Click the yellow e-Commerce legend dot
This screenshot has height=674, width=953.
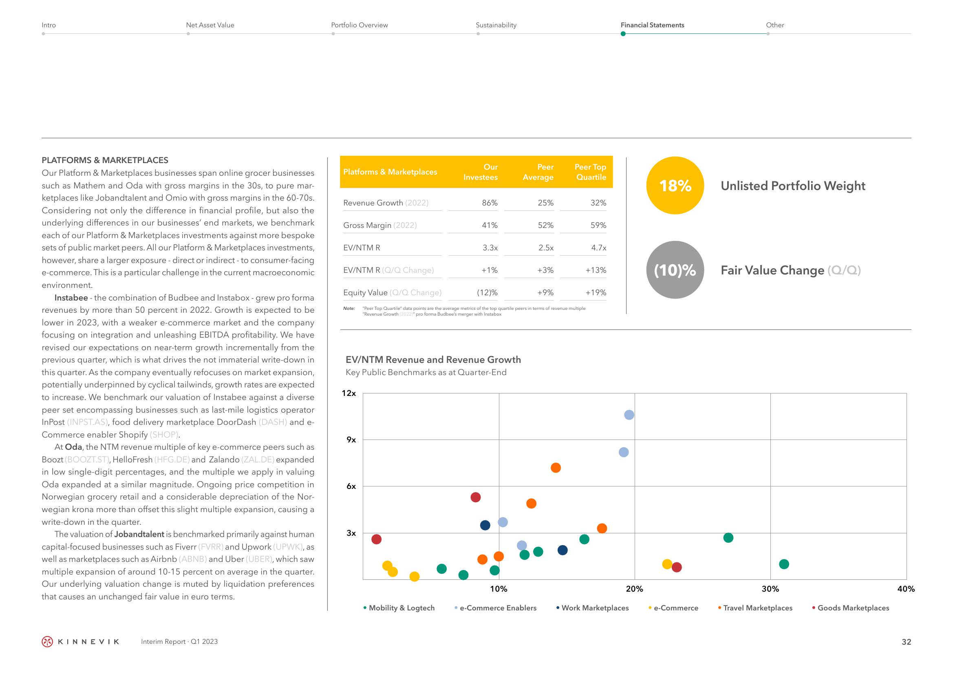click(x=650, y=608)
